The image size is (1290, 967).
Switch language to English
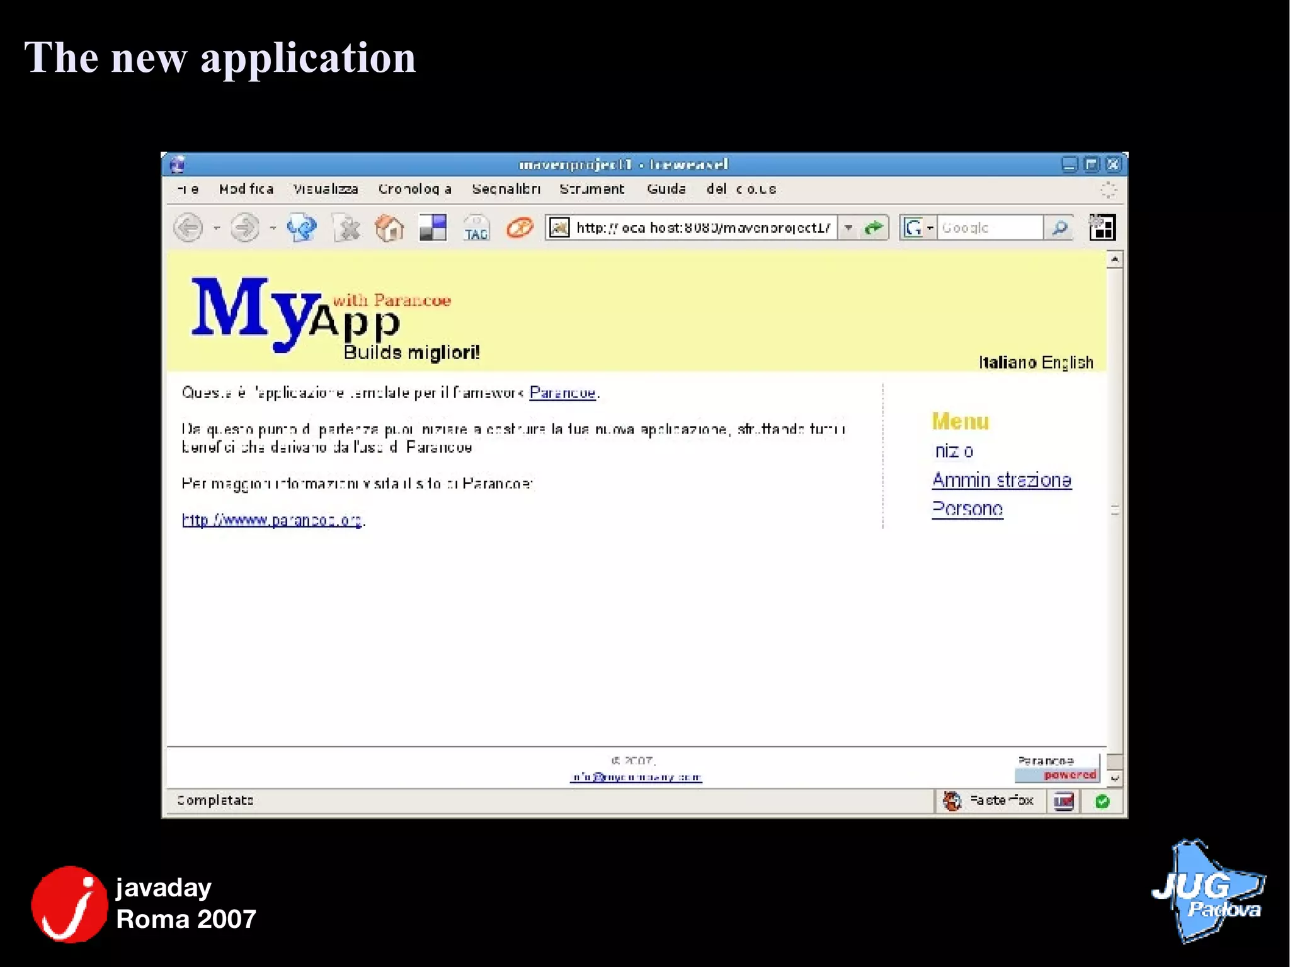[1068, 363]
